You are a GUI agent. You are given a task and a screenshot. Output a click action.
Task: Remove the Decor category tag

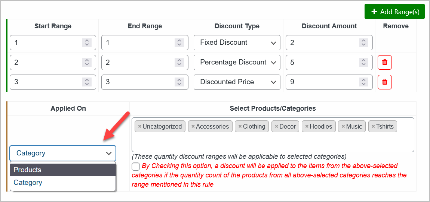[277, 127]
